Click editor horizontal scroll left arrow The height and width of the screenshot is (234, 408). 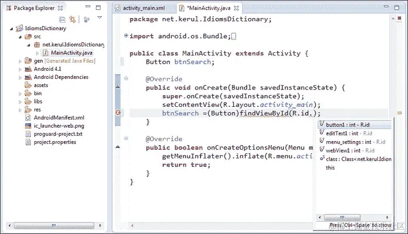coord(132,225)
